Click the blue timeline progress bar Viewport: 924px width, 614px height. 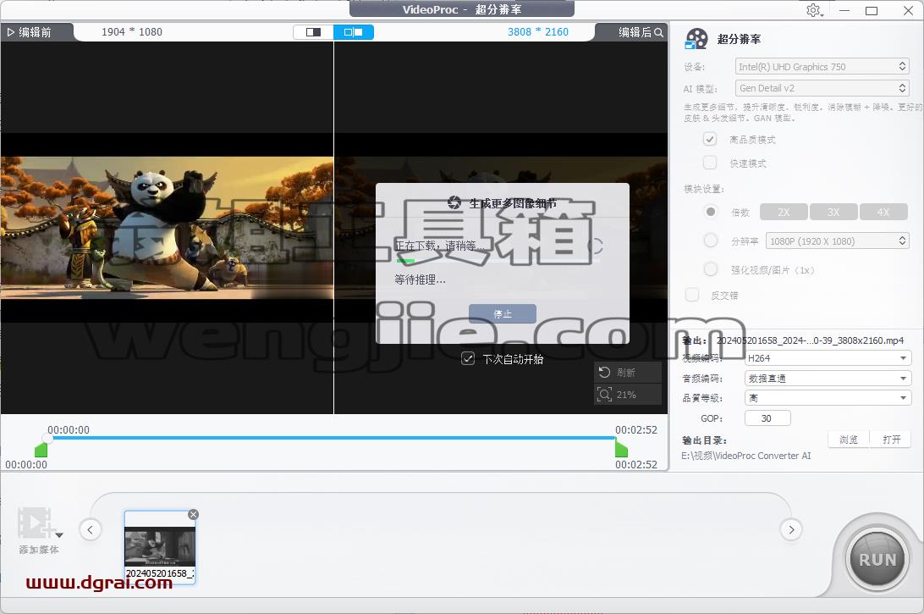pyautogui.click(x=333, y=438)
